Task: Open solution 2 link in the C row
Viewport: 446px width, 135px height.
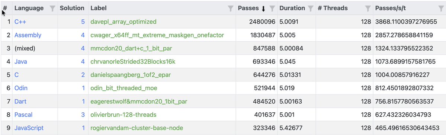Action: pos(83,75)
